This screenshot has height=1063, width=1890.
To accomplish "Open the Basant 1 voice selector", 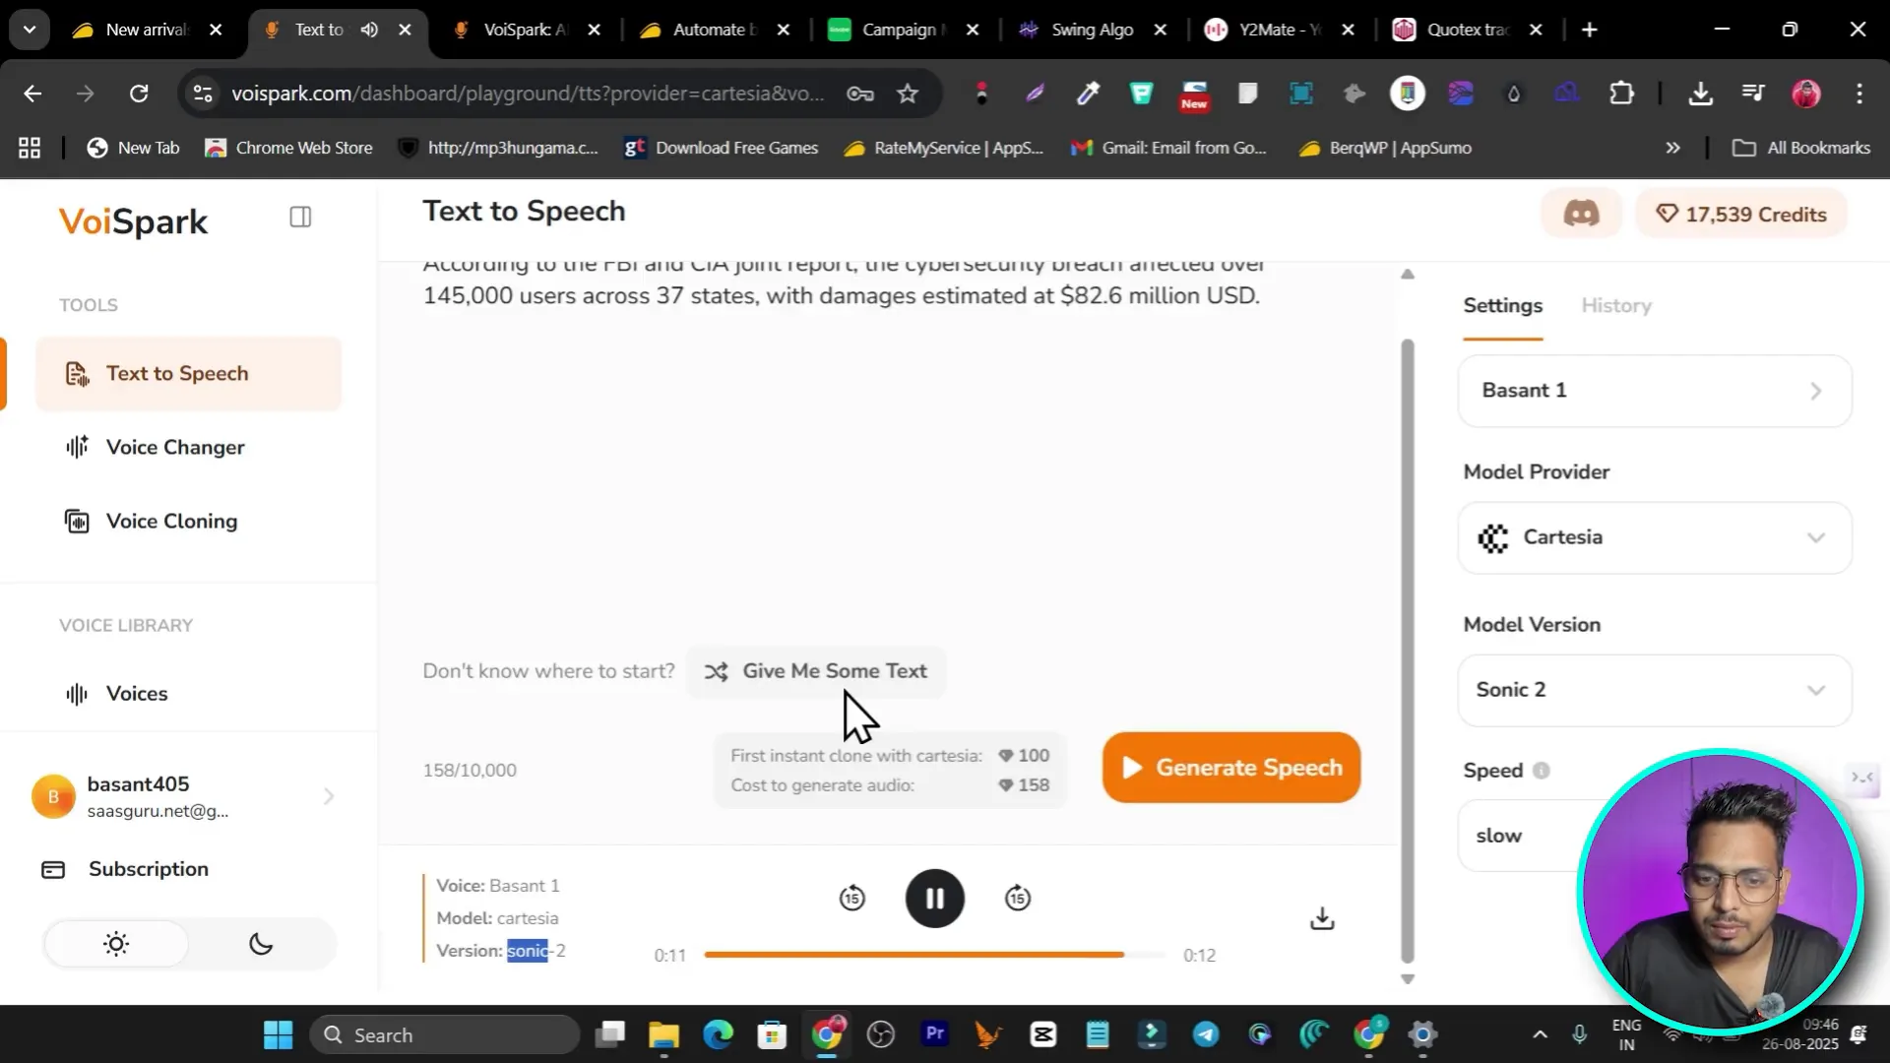I will (1654, 391).
